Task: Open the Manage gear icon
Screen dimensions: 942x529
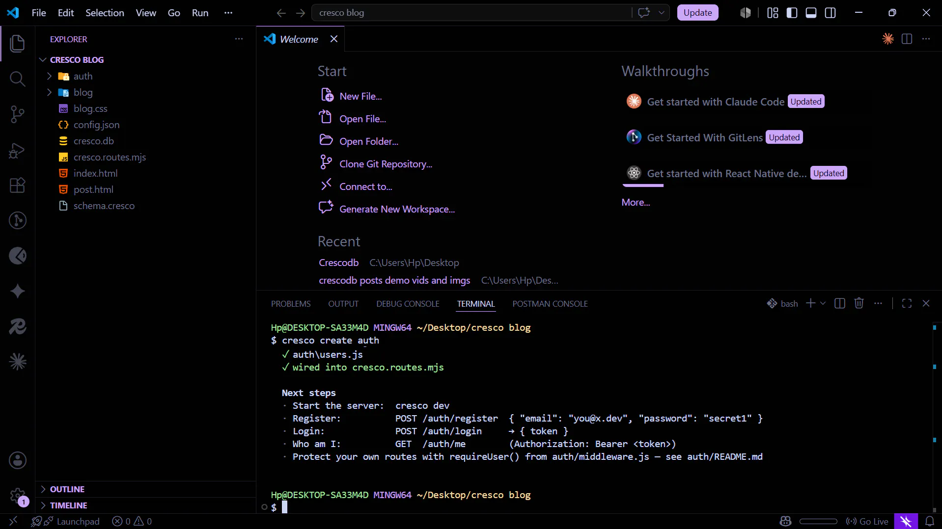Action: point(18,496)
